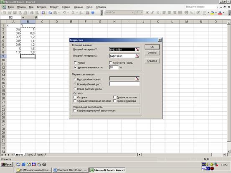Open the font name dropdown
The height and width of the screenshot is (173, 231).
click(x=132, y=13)
